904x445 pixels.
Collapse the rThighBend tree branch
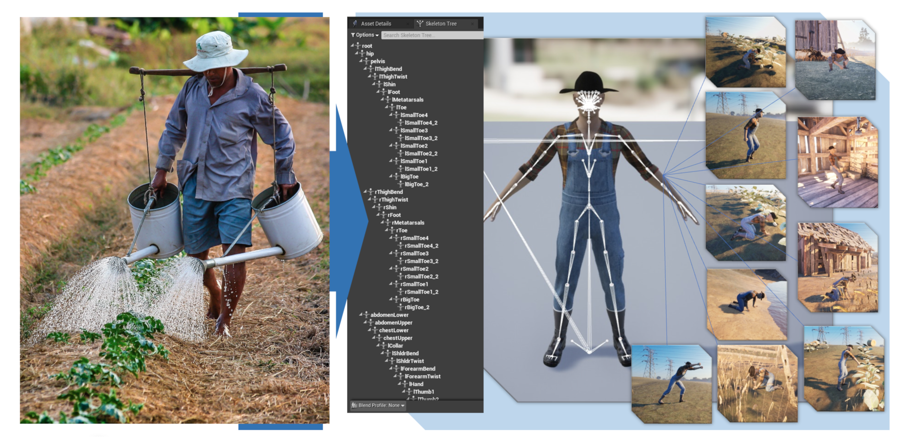pyautogui.click(x=365, y=191)
